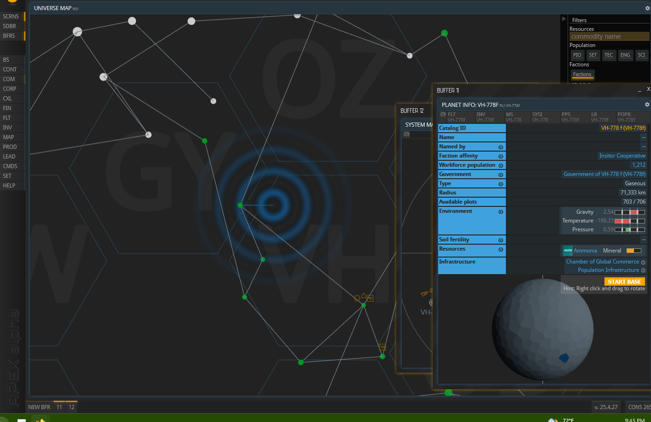The width and height of the screenshot is (651, 422).
Task: Open SET settings in sidebar
Action: 12,176
